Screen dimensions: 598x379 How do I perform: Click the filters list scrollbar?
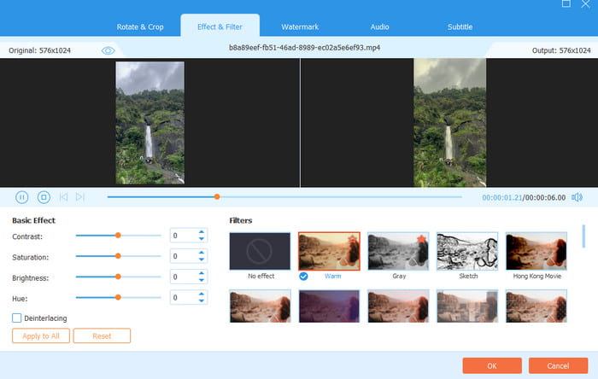coord(583,236)
